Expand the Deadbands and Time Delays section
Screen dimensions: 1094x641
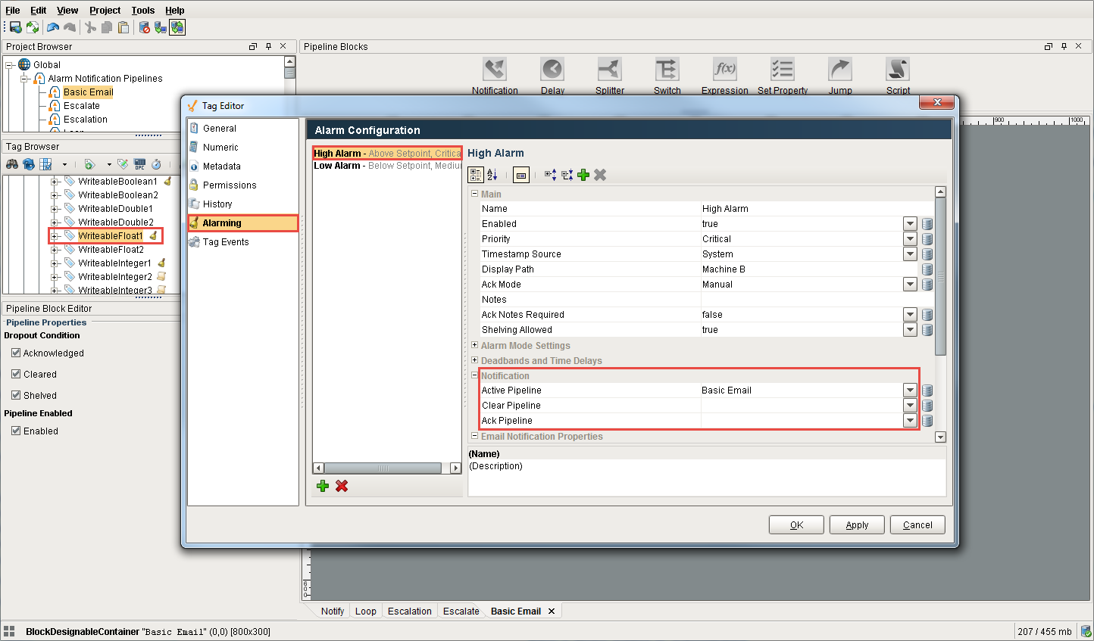[475, 360]
